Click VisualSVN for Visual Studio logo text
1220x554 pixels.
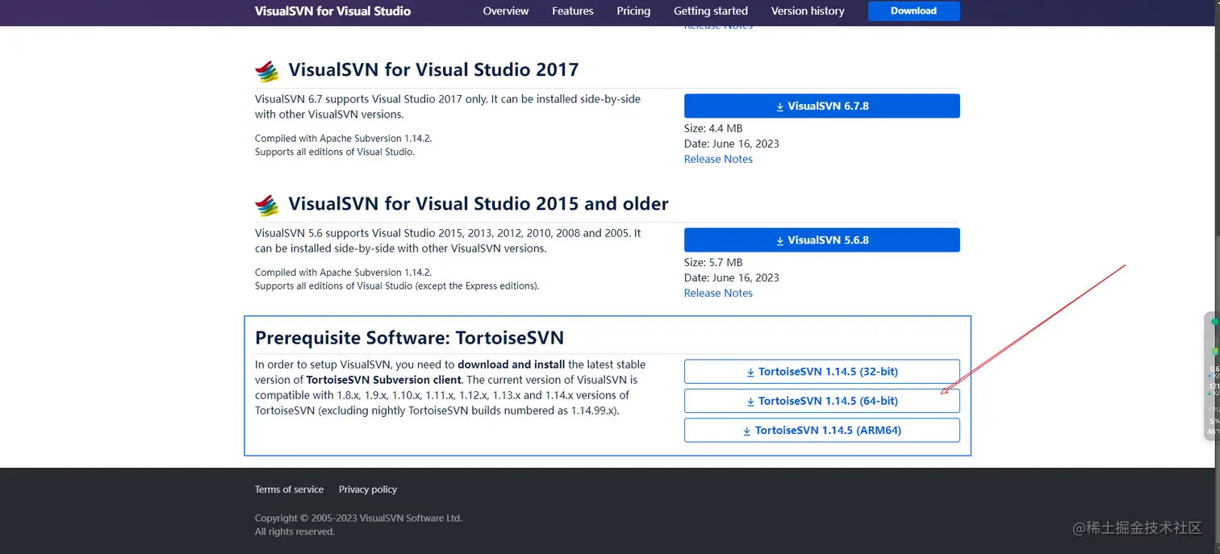[x=332, y=11]
